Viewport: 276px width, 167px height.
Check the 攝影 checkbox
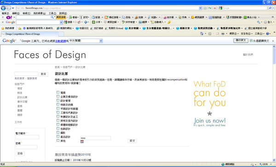click(58, 133)
